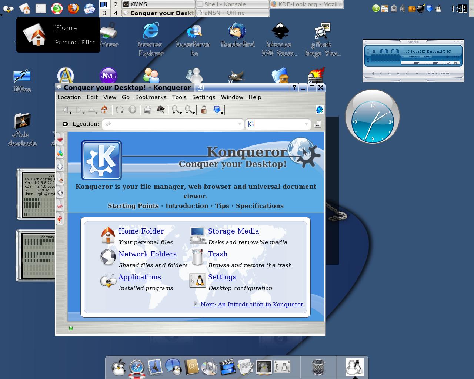474x379 pixels.
Task: Open the Zoom In dropdown arrow
Action: pyautogui.click(x=181, y=113)
